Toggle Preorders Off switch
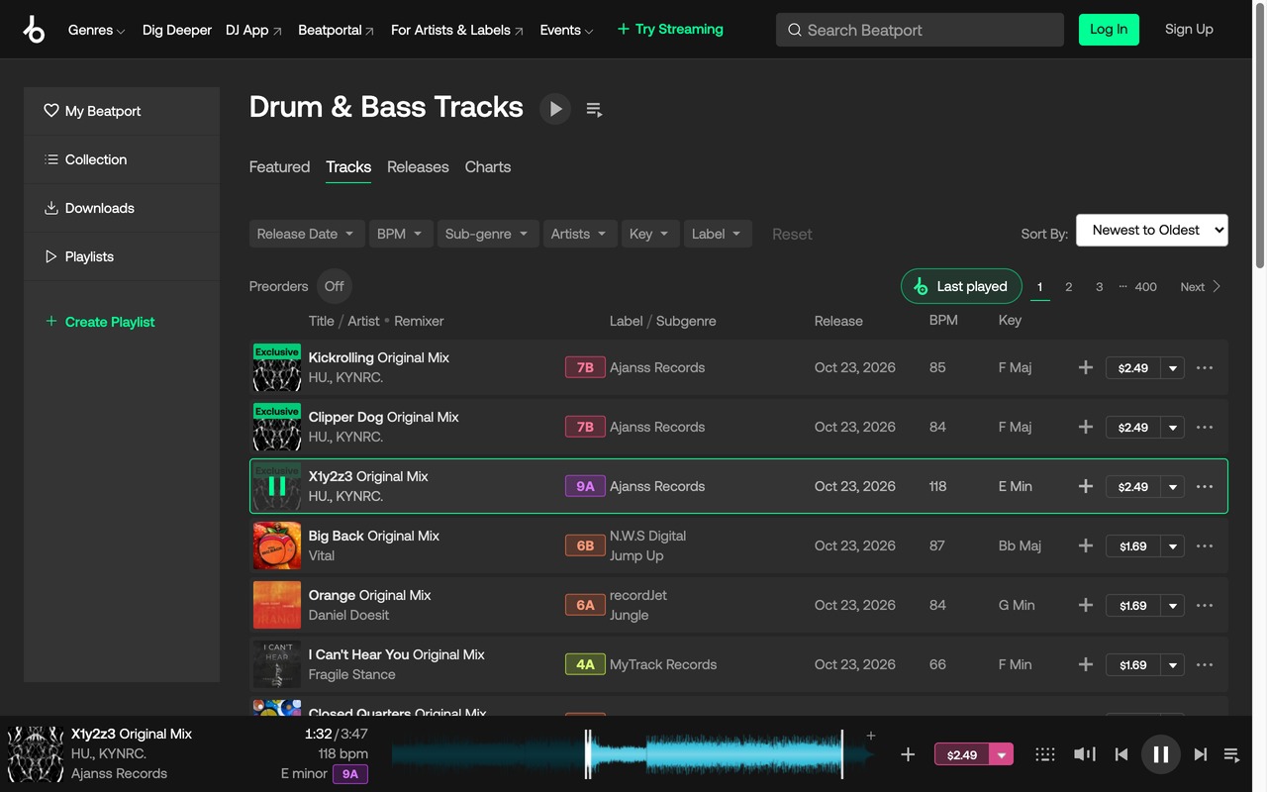This screenshot has height=792, width=1267. [x=335, y=286]
